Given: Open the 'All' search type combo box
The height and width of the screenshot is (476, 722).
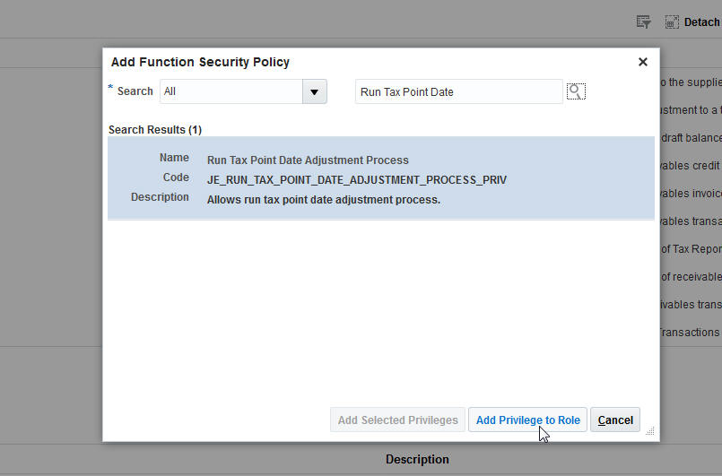Looking at the screenshot, I should click(x=231, y=91).
